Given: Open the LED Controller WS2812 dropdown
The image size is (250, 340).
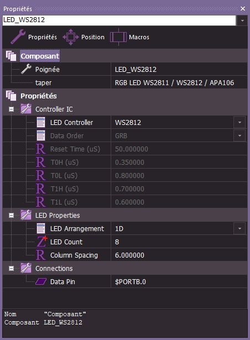Looking at the screenshot, I should click(239, 122).
